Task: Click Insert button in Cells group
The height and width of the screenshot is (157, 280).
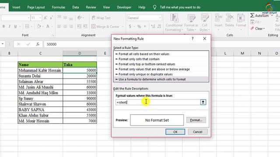Action: pos(218,22)
